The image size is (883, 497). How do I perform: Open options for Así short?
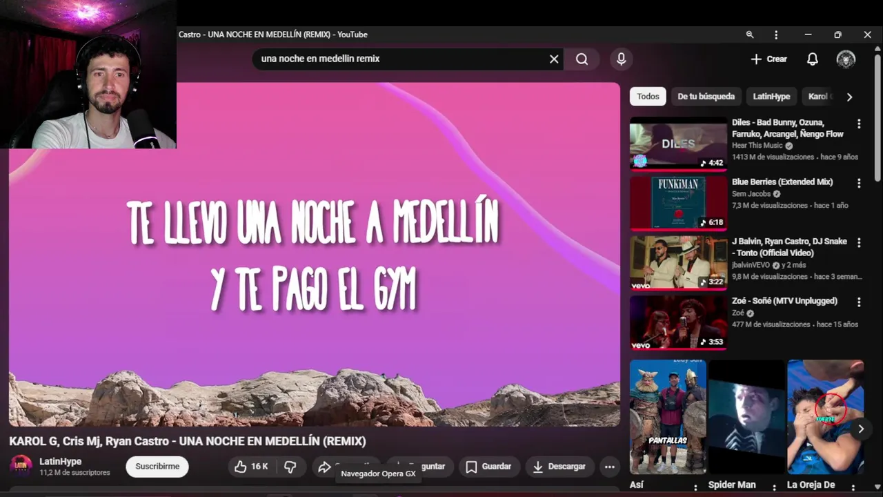coord(695,487)
